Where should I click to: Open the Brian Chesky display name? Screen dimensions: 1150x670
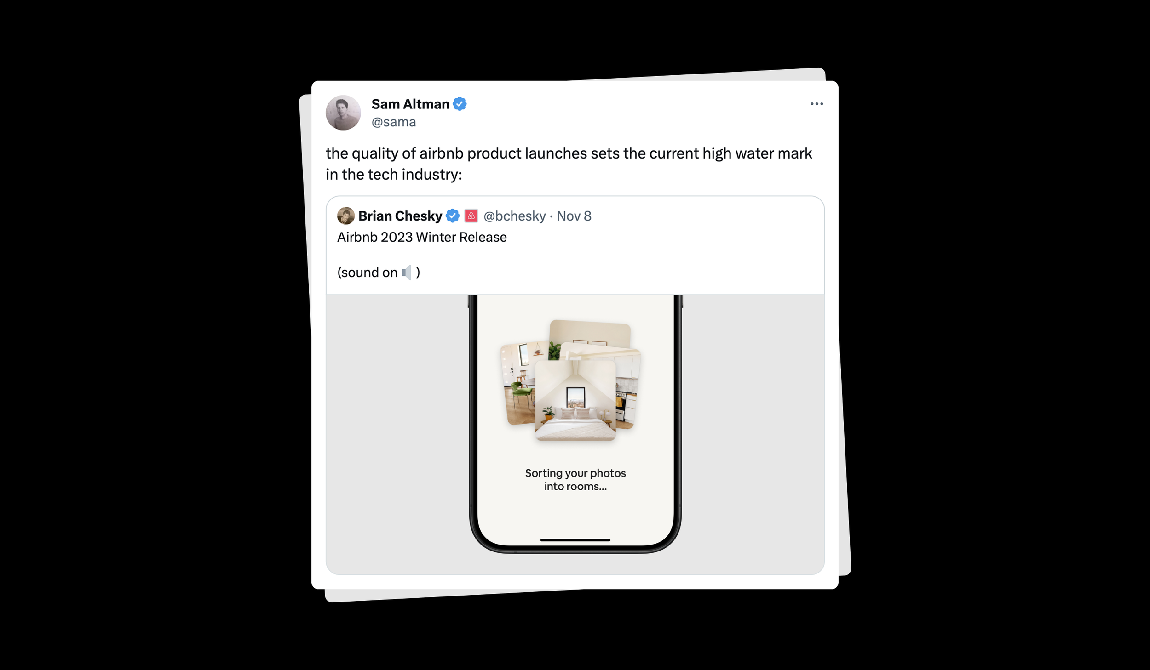[400, 216]
